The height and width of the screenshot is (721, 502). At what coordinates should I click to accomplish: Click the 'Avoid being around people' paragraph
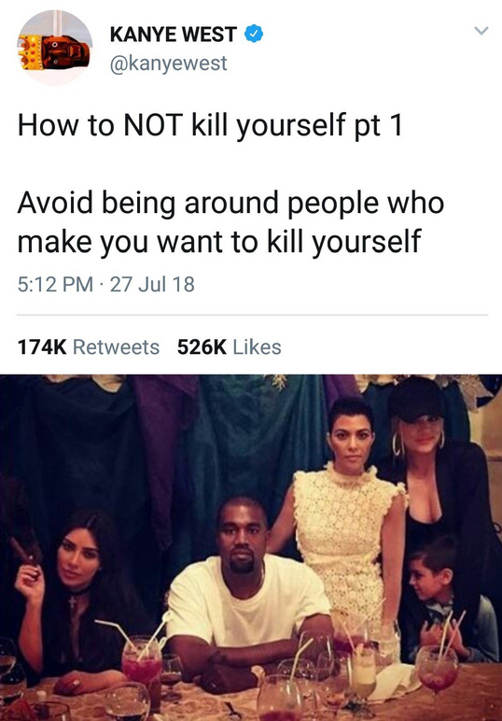pos(230,222)
